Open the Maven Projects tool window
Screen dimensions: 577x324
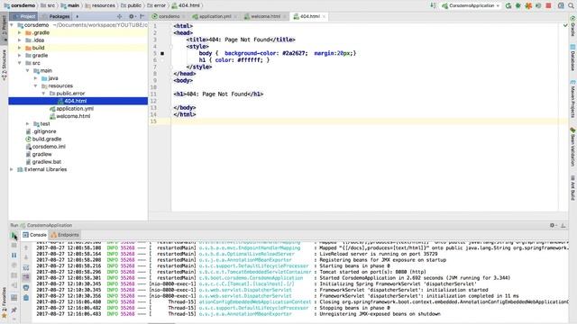coord(572,99)
